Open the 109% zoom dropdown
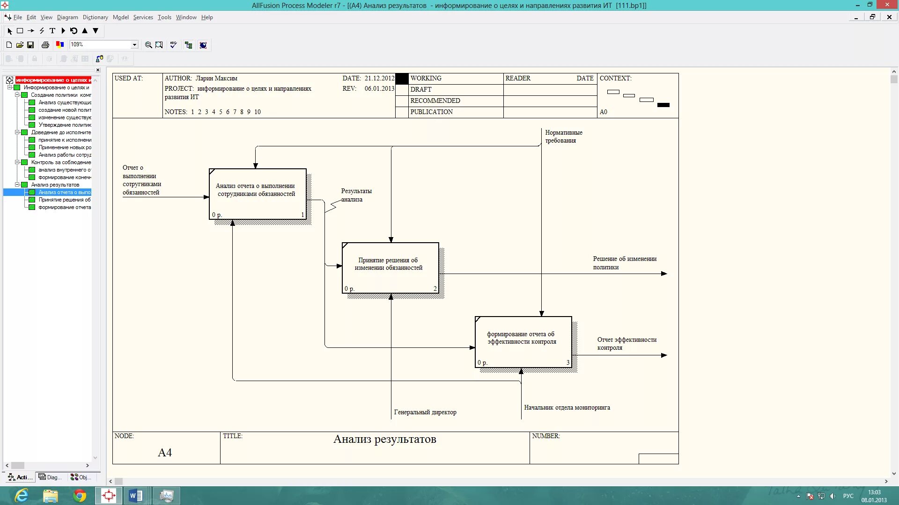Image resolution: width=899 pixels, height=505 pixels. 134,45
